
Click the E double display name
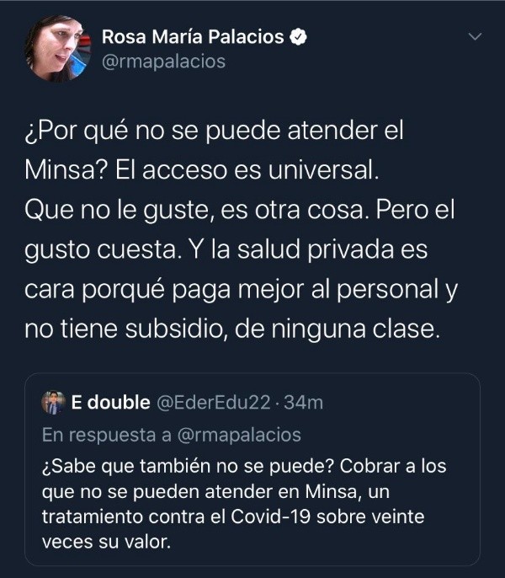point(110,402)
